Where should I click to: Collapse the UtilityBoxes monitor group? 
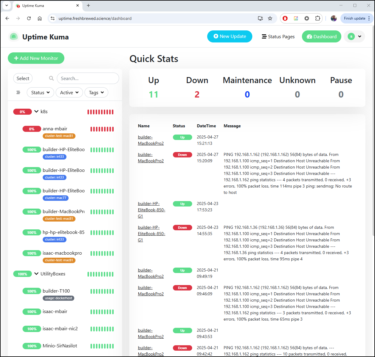(36, 274)
